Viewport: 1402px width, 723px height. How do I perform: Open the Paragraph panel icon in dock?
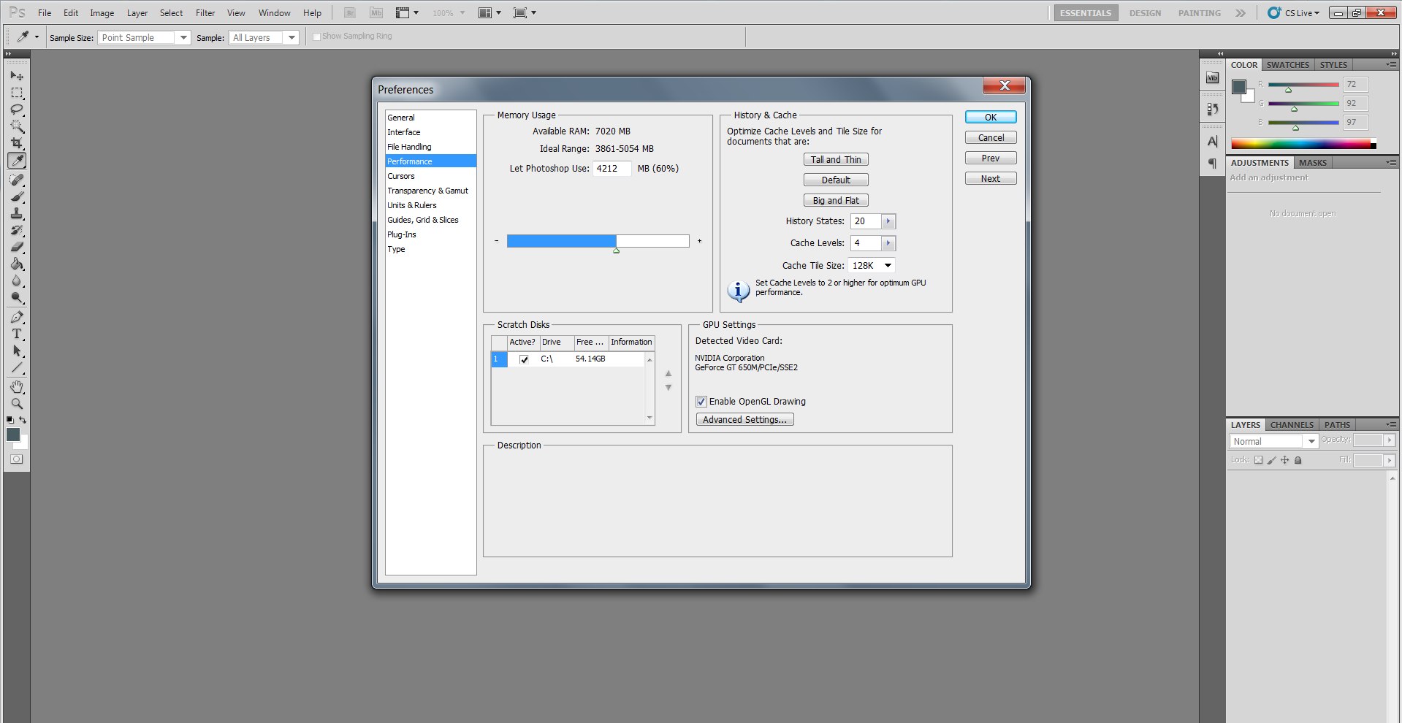point(1213,164)
